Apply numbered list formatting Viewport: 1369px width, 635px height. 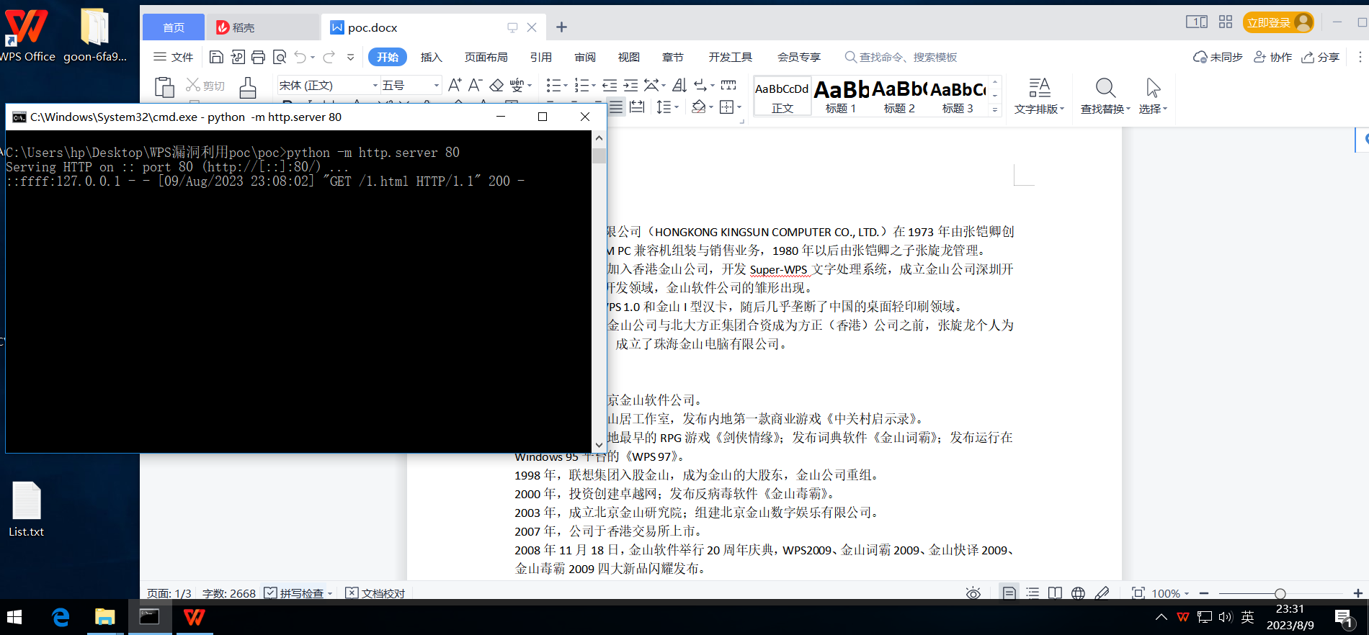(x=581, y=85)
